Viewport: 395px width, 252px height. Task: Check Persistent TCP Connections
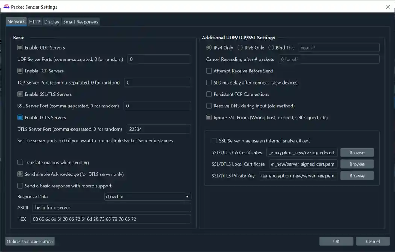209,94
